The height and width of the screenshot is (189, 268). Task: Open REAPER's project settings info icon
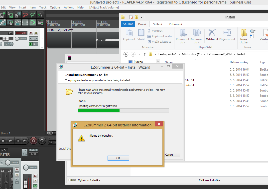18,15
